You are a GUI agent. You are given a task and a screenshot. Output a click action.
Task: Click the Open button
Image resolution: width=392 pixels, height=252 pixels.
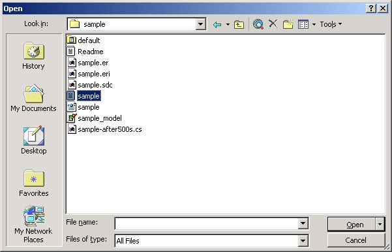tap(352, 224)
